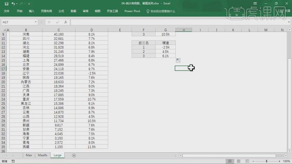Viewport: 292px width, 164px height.
Task: Select cell G showing 4.5% in 后三名 table
Action: [166, 51]
